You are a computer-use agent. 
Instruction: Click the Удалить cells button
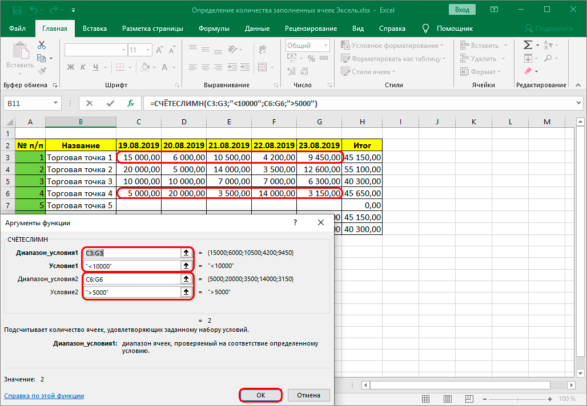[482, 58]
